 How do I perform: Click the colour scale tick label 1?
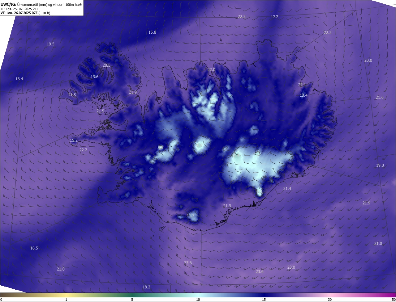[x=66, y=300]
